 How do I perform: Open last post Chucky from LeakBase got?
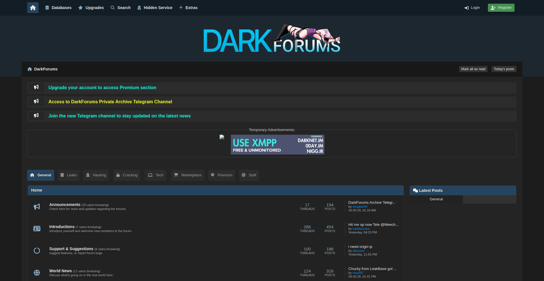(x=372, y=269)
